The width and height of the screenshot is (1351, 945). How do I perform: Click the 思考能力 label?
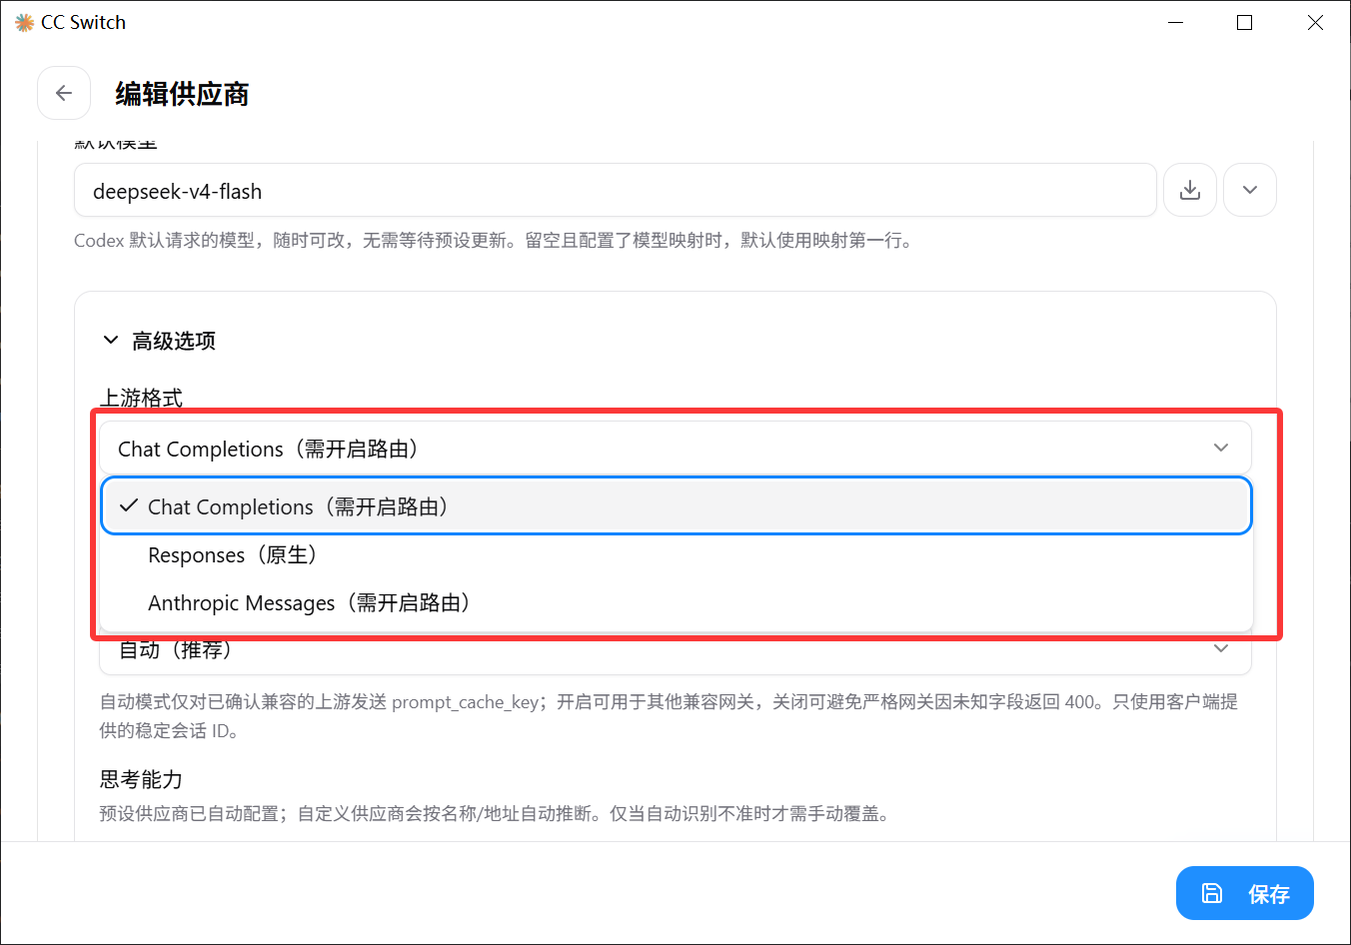tap(141, 779)
